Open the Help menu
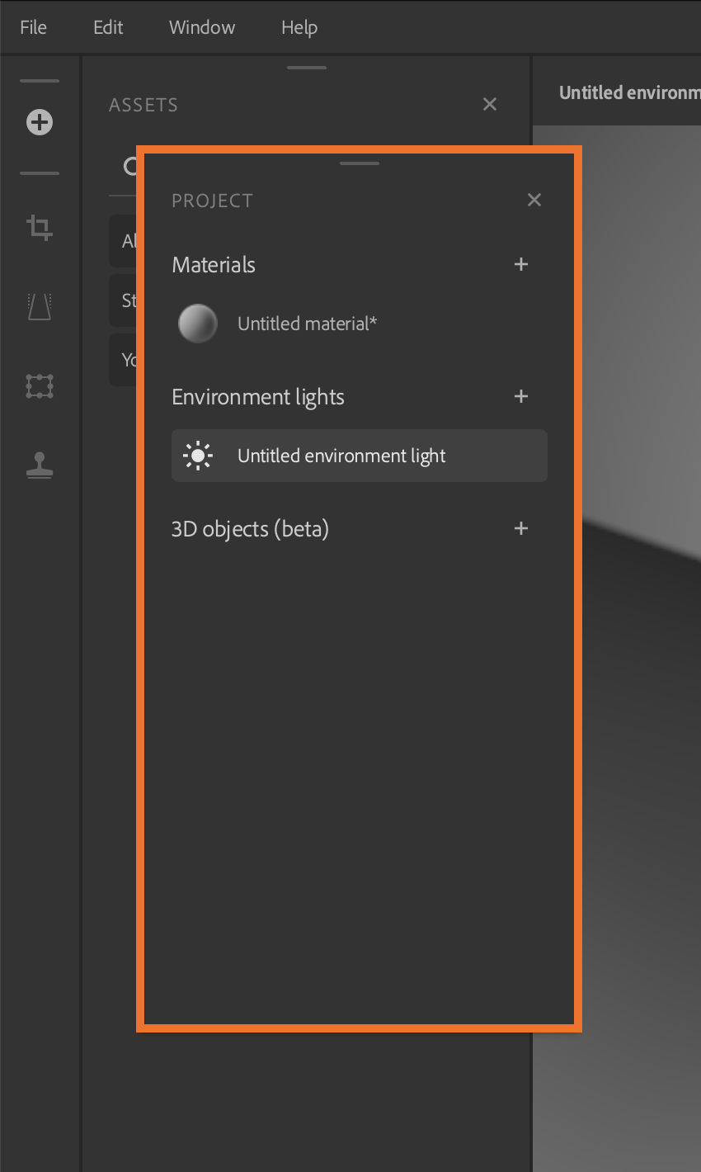This screenshot has width=701, height=1172. tap(299, 27)
